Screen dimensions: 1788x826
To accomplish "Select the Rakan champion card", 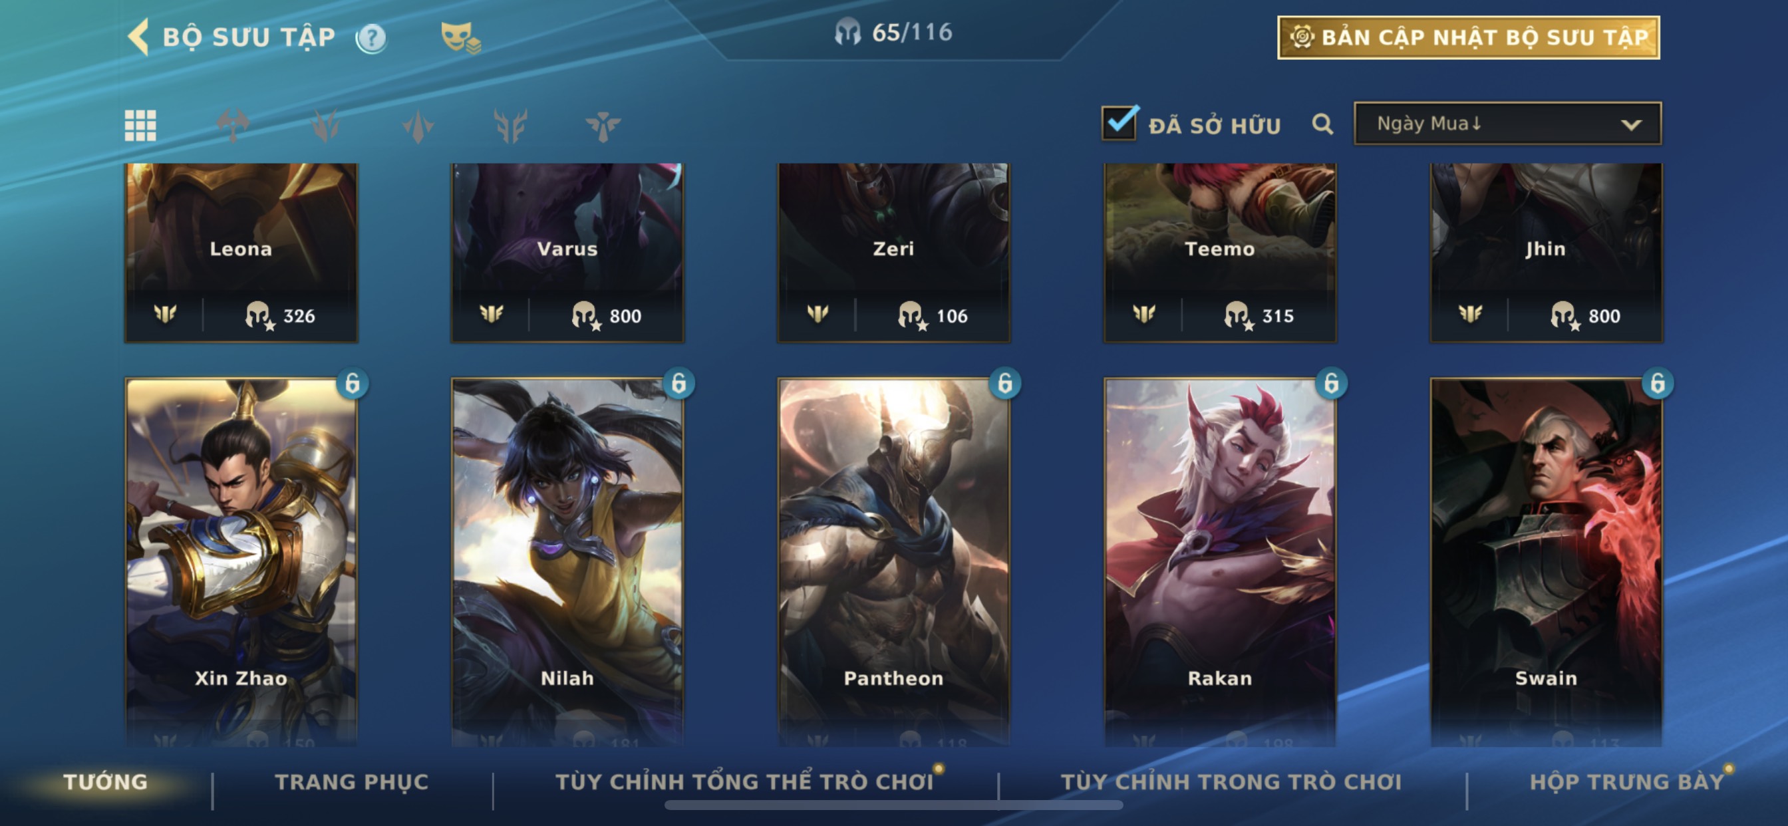I will tap(1219, 562).
